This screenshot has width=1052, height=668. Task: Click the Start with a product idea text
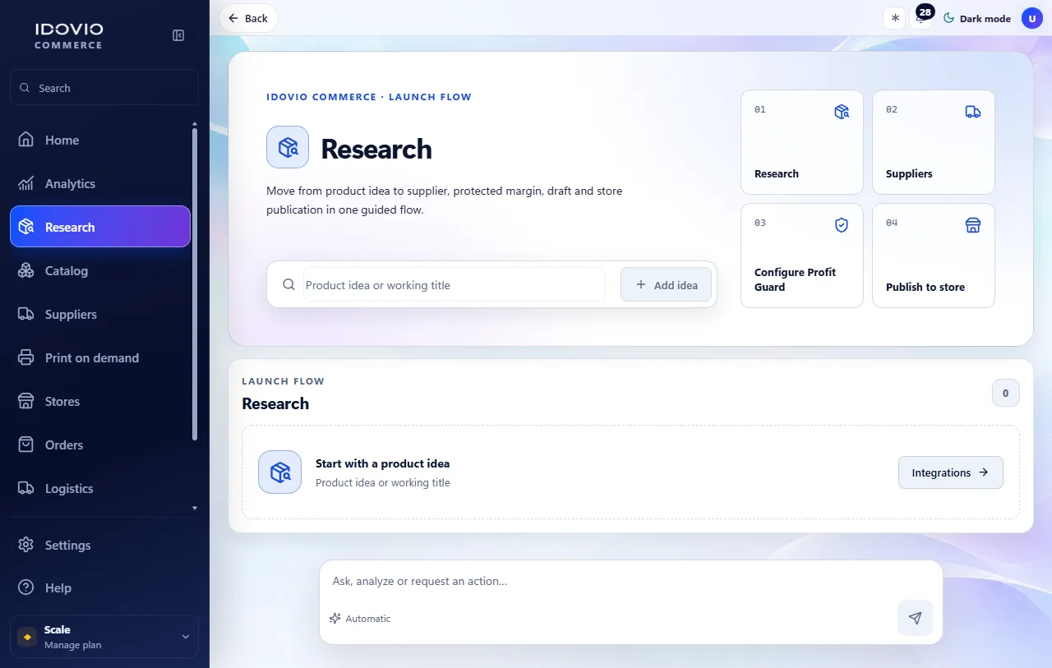[383, 463]
